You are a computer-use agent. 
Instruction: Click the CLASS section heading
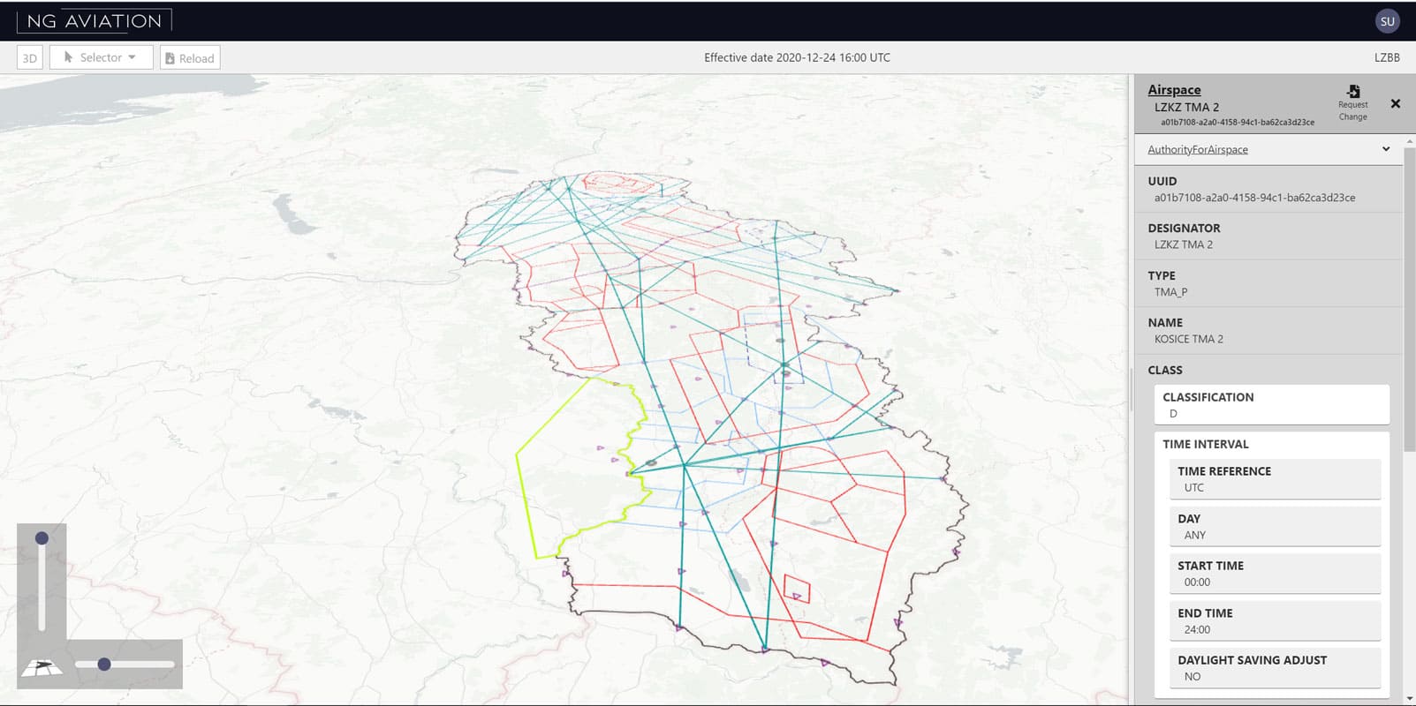click(1165, 371)
